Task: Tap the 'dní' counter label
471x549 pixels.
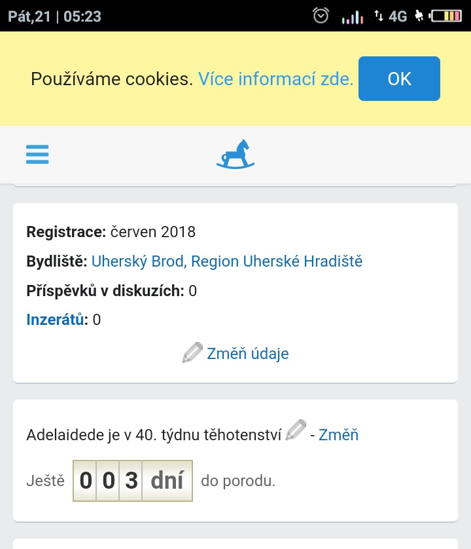Action: 167,481
